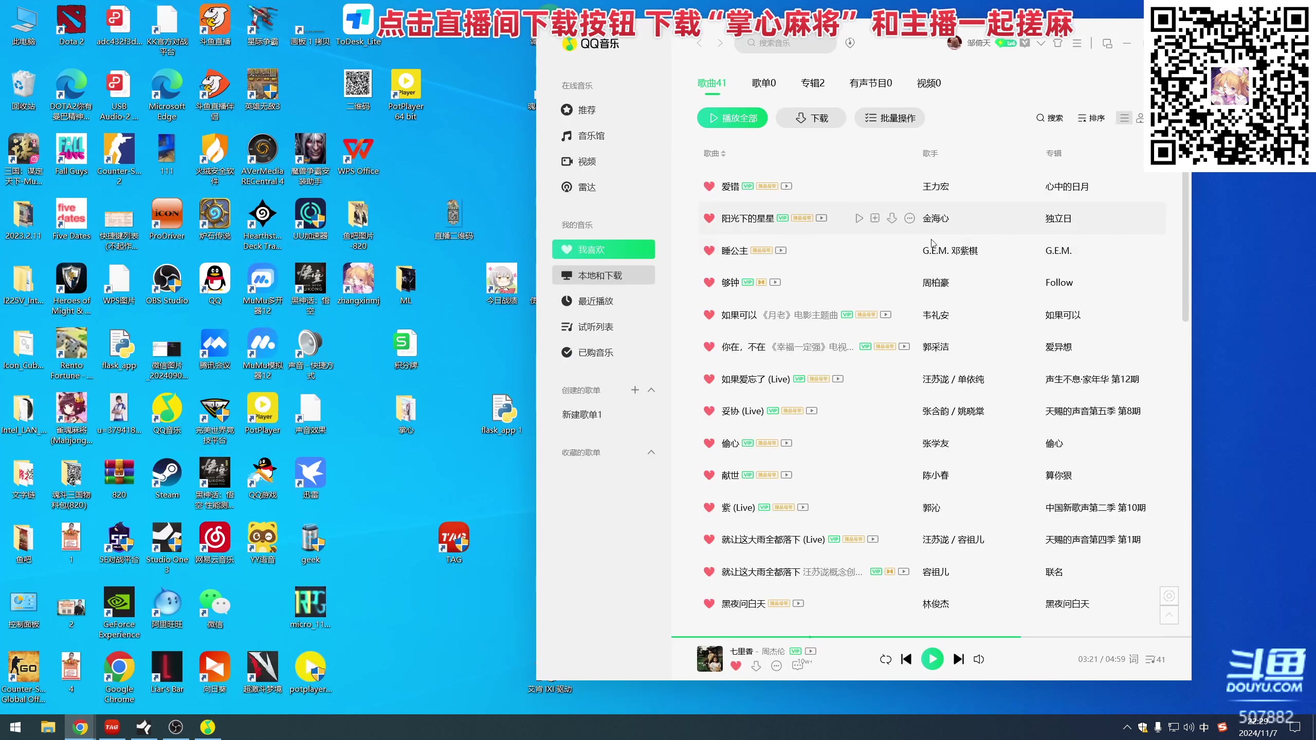Image resolution: width=1316 pixels, height=740 pixels.
Task: Open 推荐 in the sidebar
Action: pyautogui.click(x=604, y=109)
